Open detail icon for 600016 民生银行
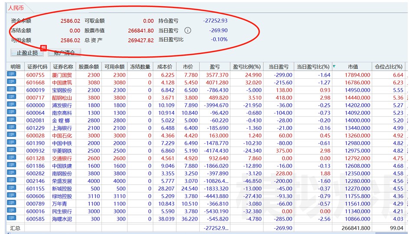The height and width of the screenshot is (234, 416). (x=11, y=211)
